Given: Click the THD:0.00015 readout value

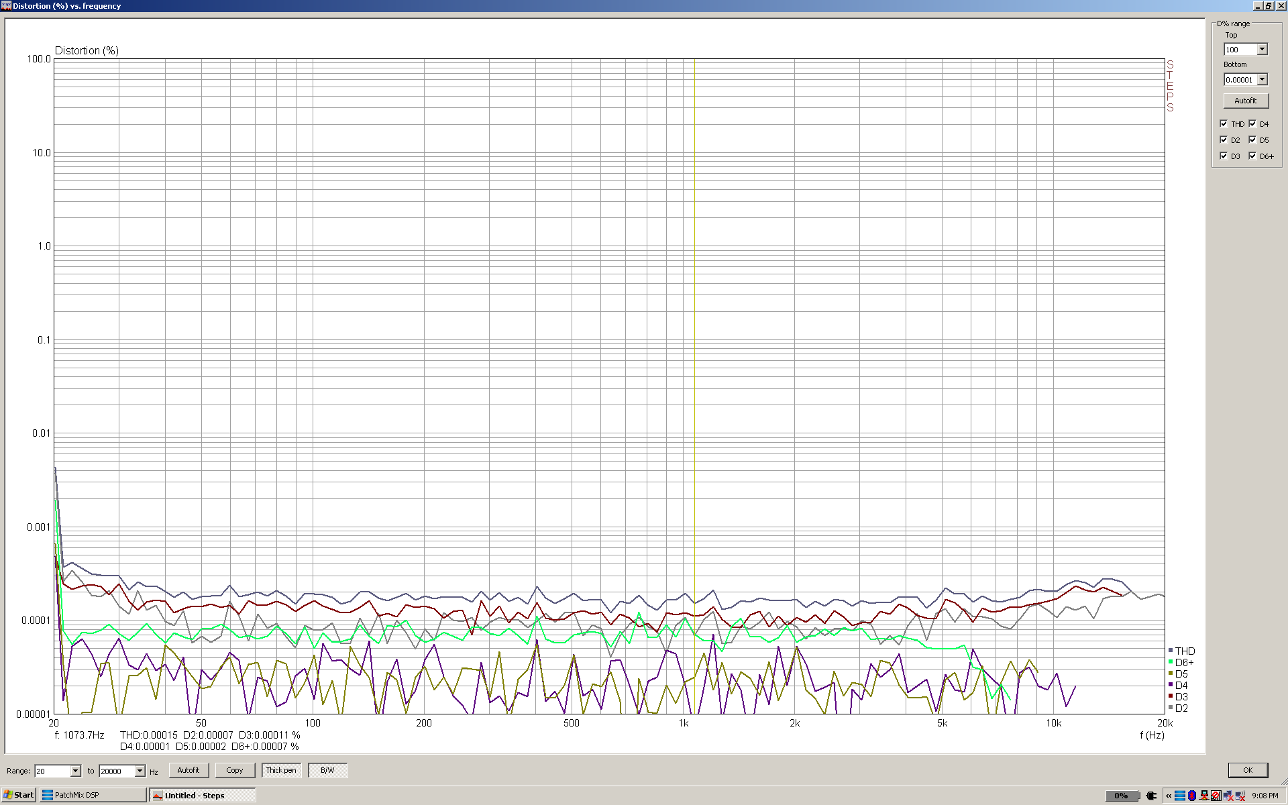Looking at the screenshot, I should [x=149, y=735].
